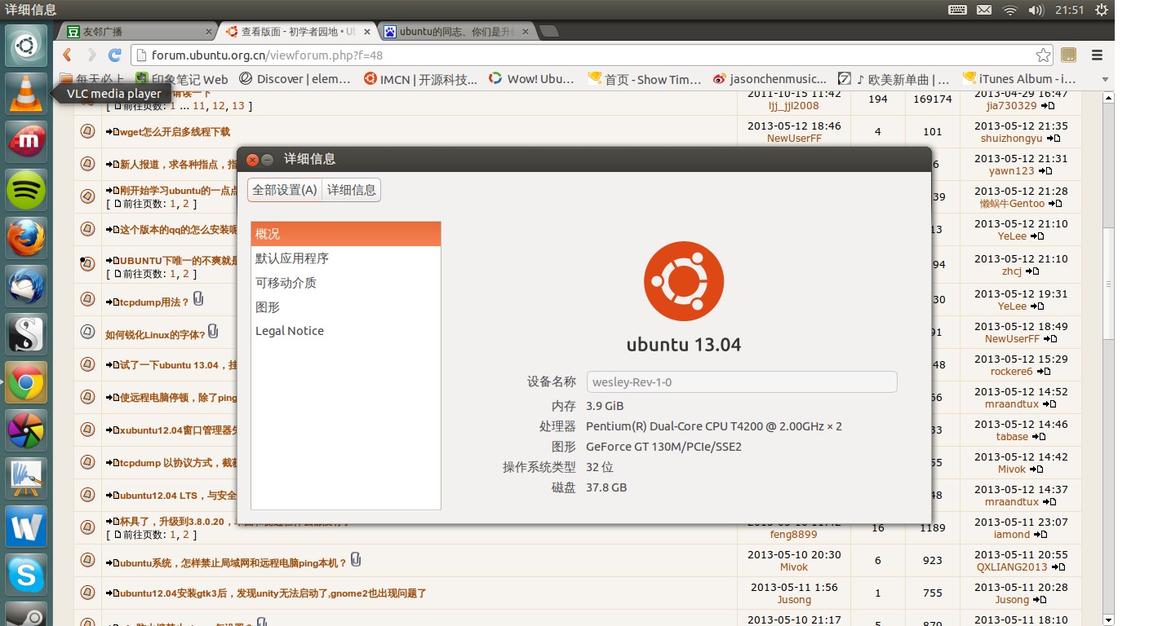
Task: Open the 21:51 clock menu
Action: tap(1069, 10)
